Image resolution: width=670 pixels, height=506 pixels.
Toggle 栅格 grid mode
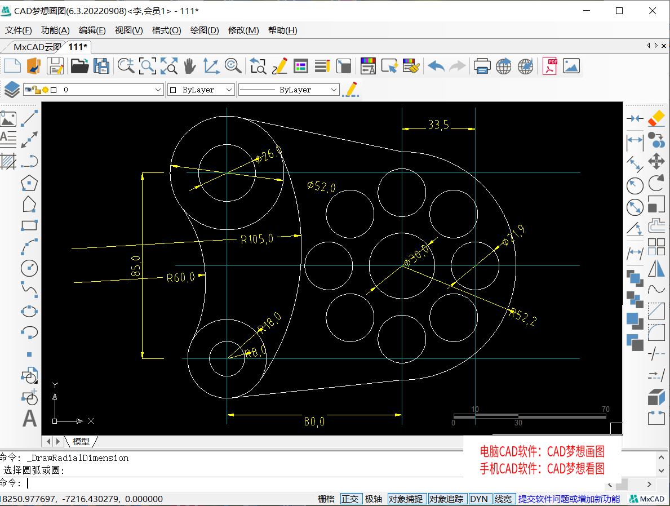tap(326, 499)
